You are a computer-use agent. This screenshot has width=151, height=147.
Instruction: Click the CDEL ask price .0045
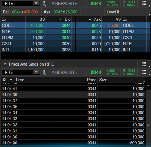point(96,25)
